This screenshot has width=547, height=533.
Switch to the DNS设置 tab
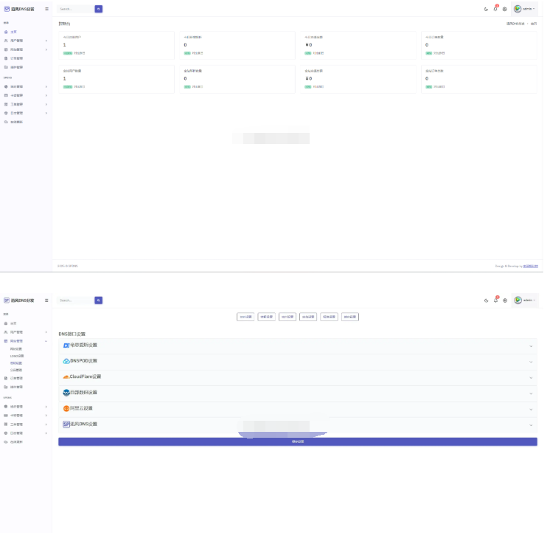[245, 317]
